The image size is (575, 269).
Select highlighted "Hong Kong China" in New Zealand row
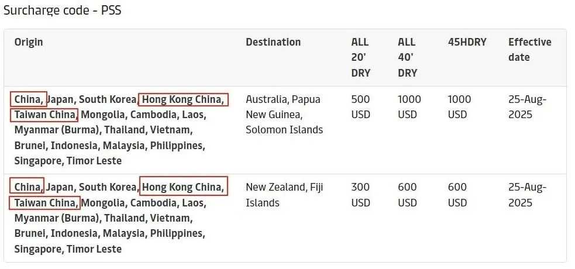point(183,187)
